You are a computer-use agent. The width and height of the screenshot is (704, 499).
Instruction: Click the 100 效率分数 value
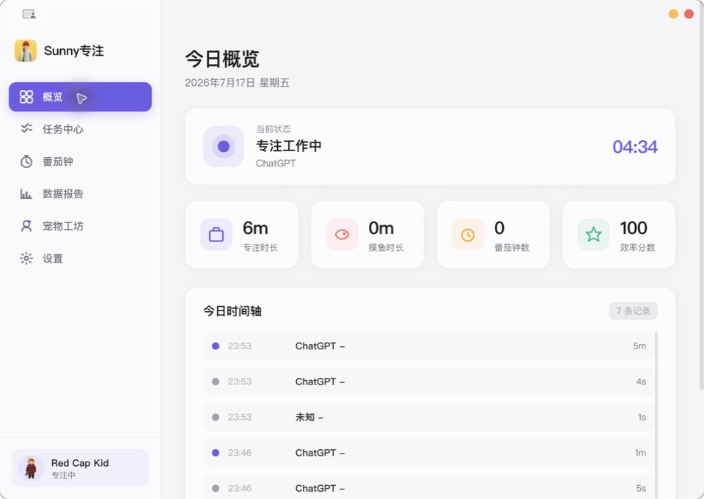click(x=634, y=228)
